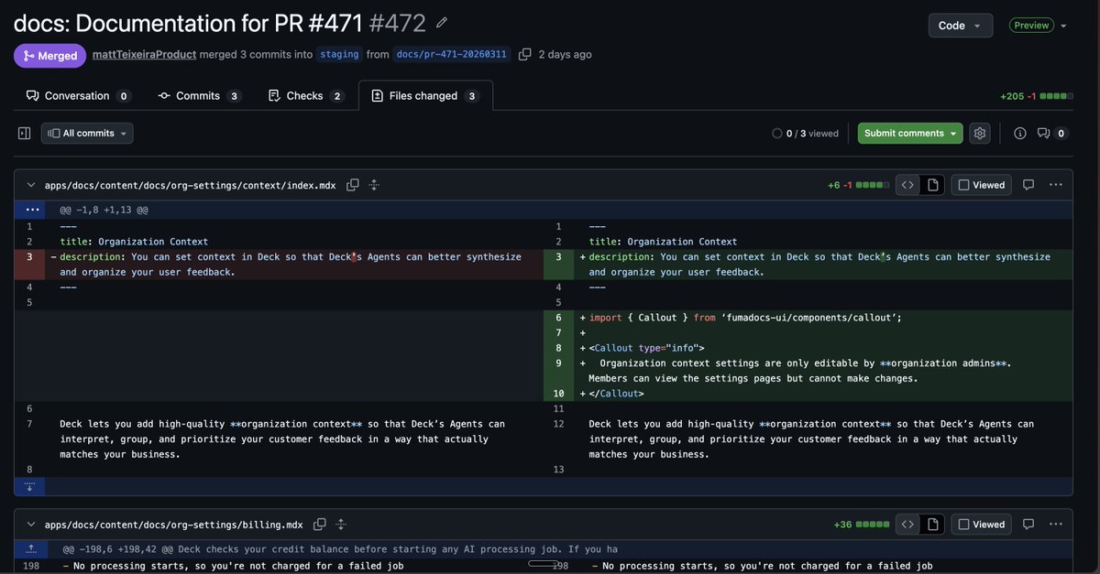Copy file path of billing.mdx
Image resolution: width=1100 pixels, height=574 pixels.
tap(320, 525)
